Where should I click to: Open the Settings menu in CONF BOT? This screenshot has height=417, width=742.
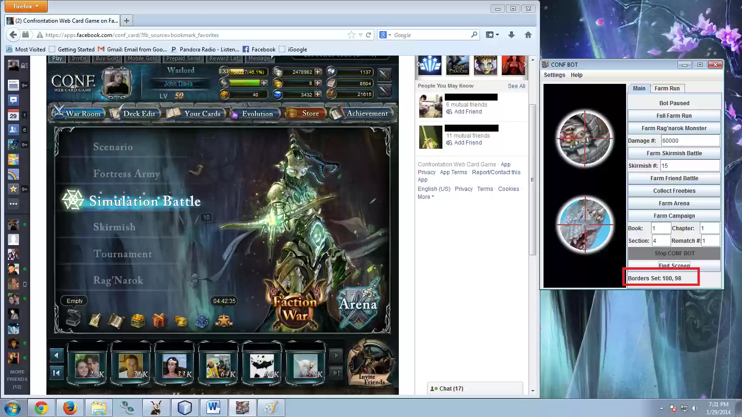(554, 75)
